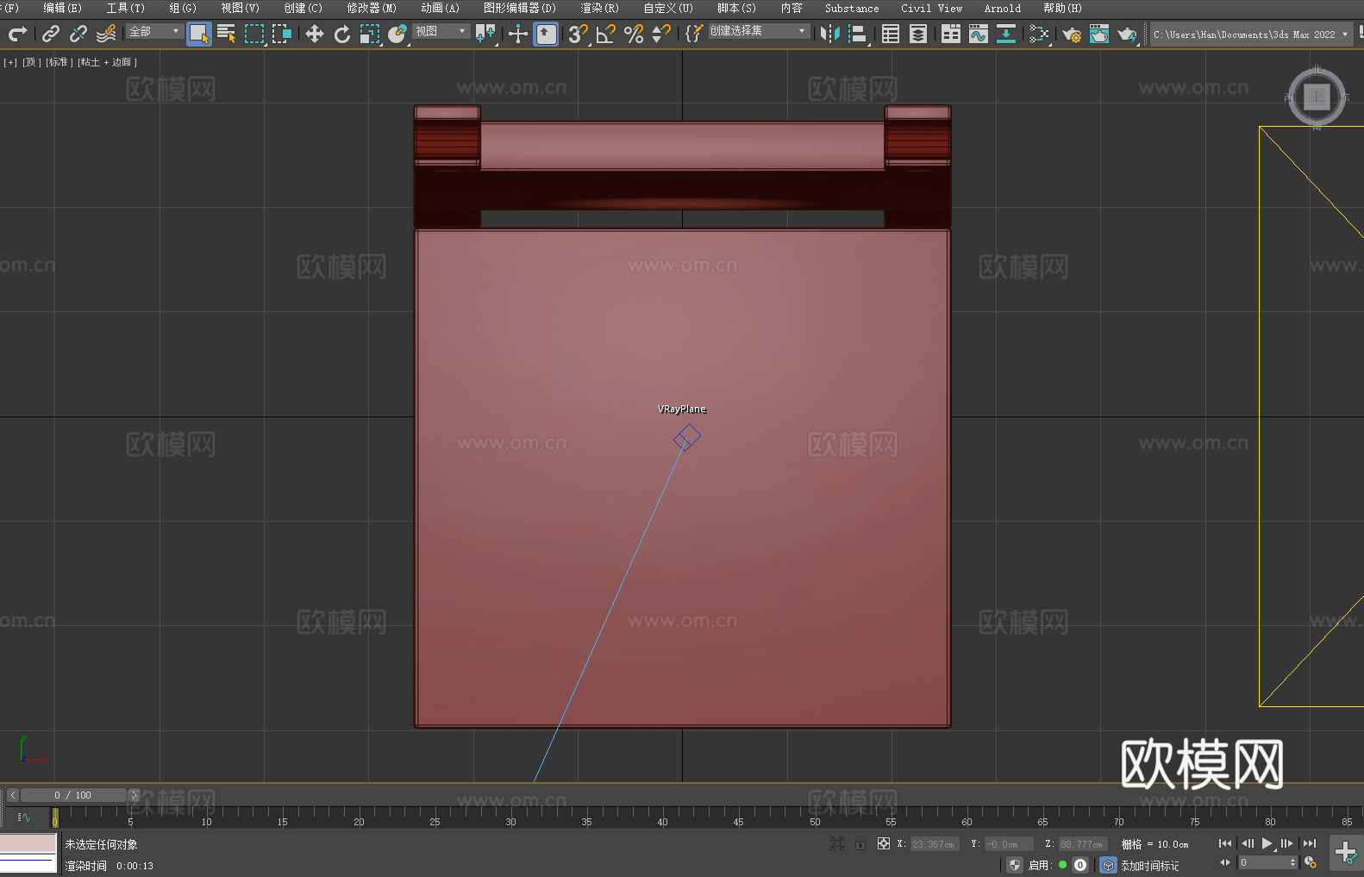Go to previous frame
Viewport: 1364px width, 877px height.
(1247, 843)
